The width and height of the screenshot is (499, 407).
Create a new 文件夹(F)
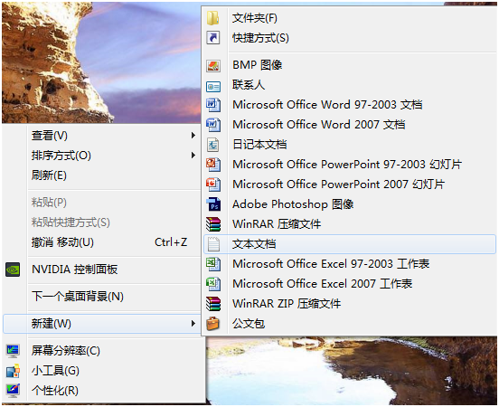pos(350,18)
